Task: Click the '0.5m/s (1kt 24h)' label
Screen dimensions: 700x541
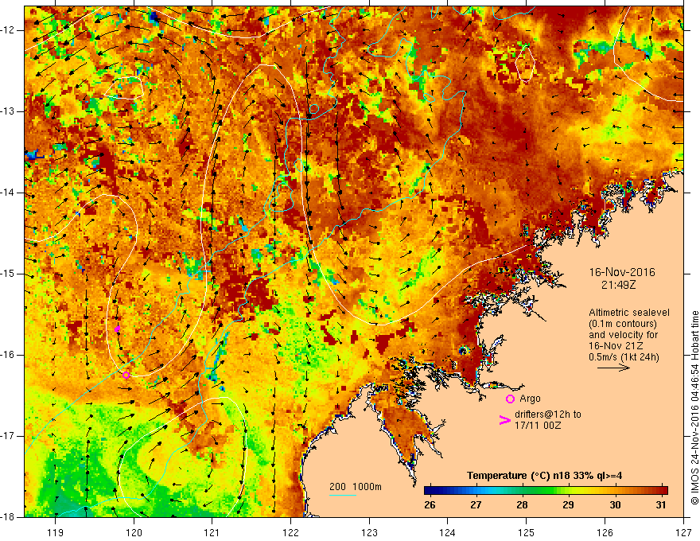Action: [624, 357]
